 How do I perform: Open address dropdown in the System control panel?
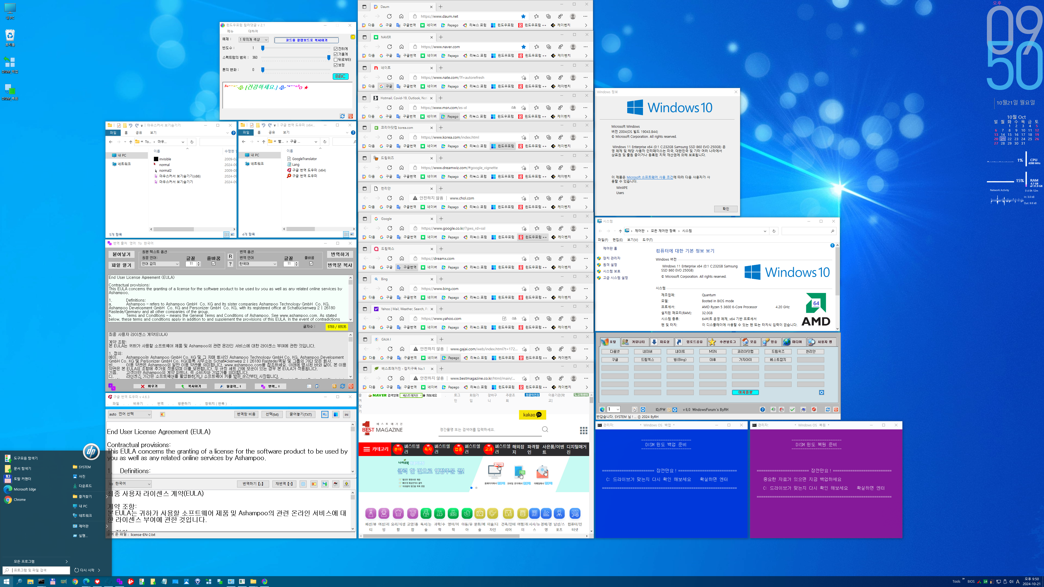(x=765, y=231)
